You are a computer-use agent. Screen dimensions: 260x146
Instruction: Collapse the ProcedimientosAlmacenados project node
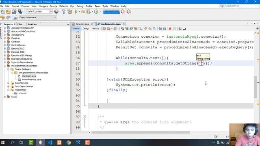tap(4, 66)
